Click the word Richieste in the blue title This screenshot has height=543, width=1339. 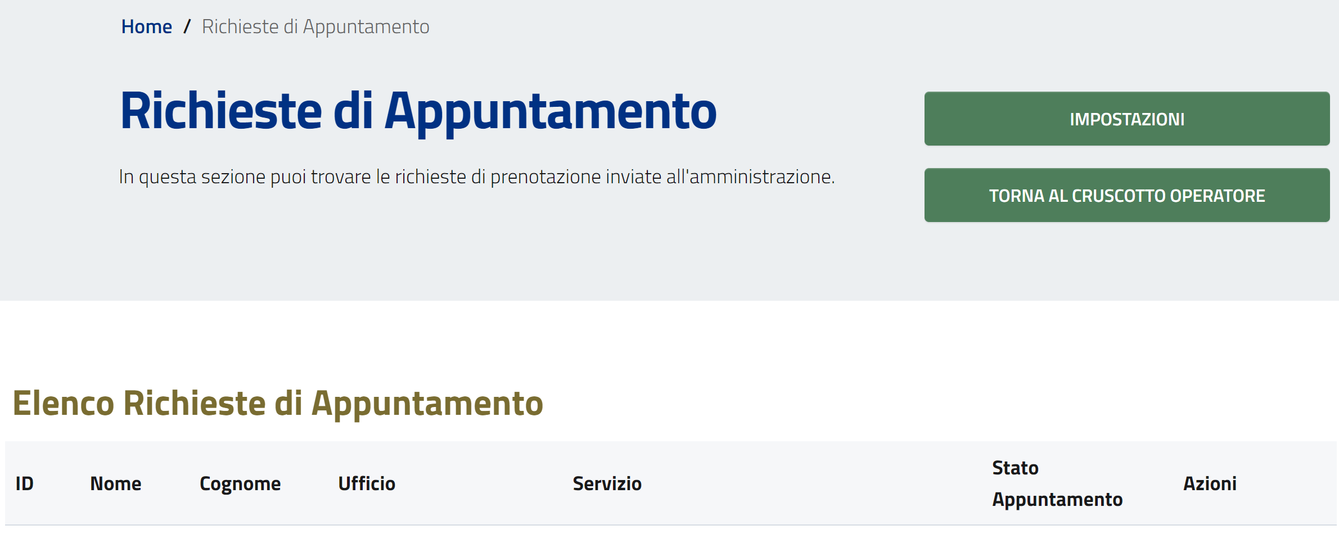point(221,111)
